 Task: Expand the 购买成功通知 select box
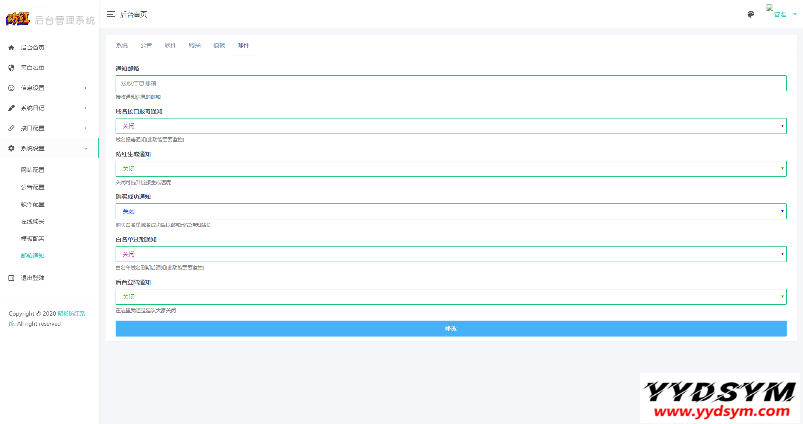(x=451, y=211)
